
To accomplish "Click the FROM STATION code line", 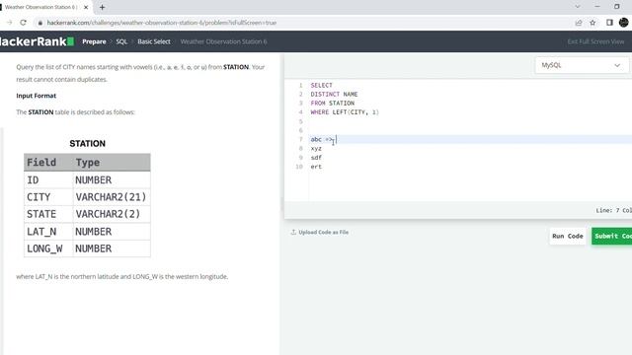I will pos(332,103).
